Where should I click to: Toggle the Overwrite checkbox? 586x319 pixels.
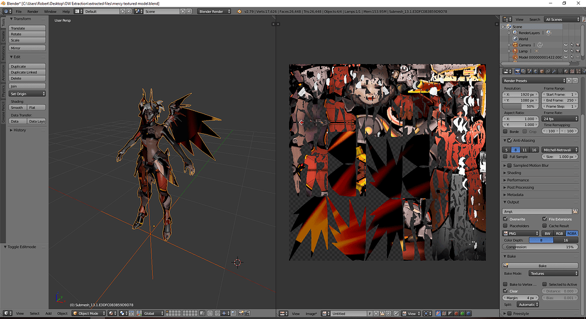click(505, 219)
